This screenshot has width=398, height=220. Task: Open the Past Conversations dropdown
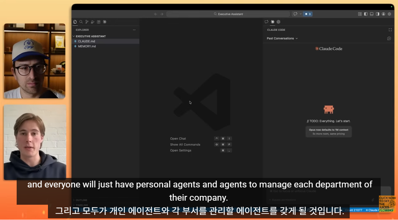coord(282,38)
